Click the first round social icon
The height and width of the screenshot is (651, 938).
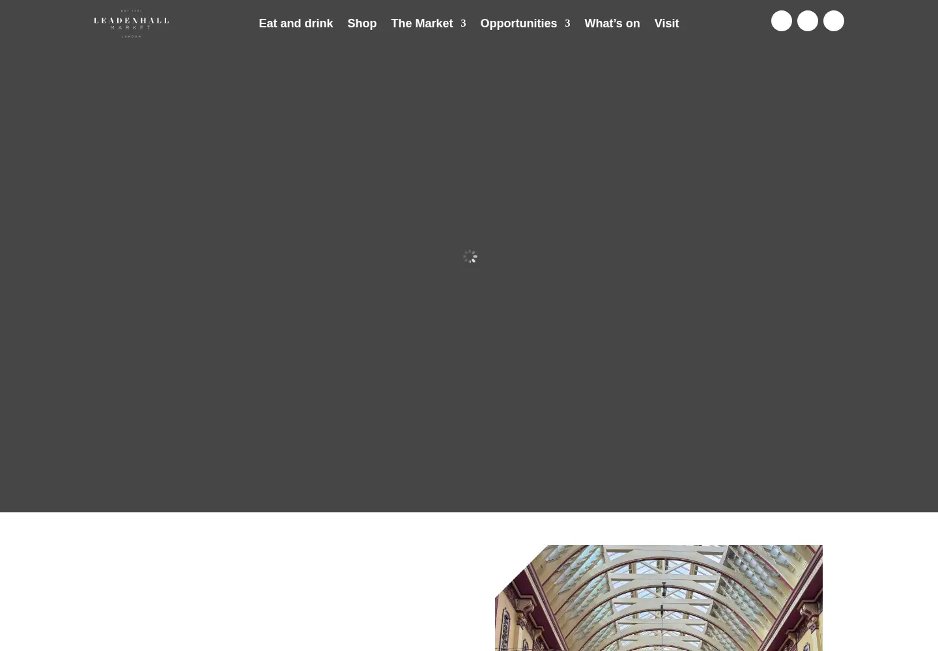pyautogui.click(x=782, y=21)
